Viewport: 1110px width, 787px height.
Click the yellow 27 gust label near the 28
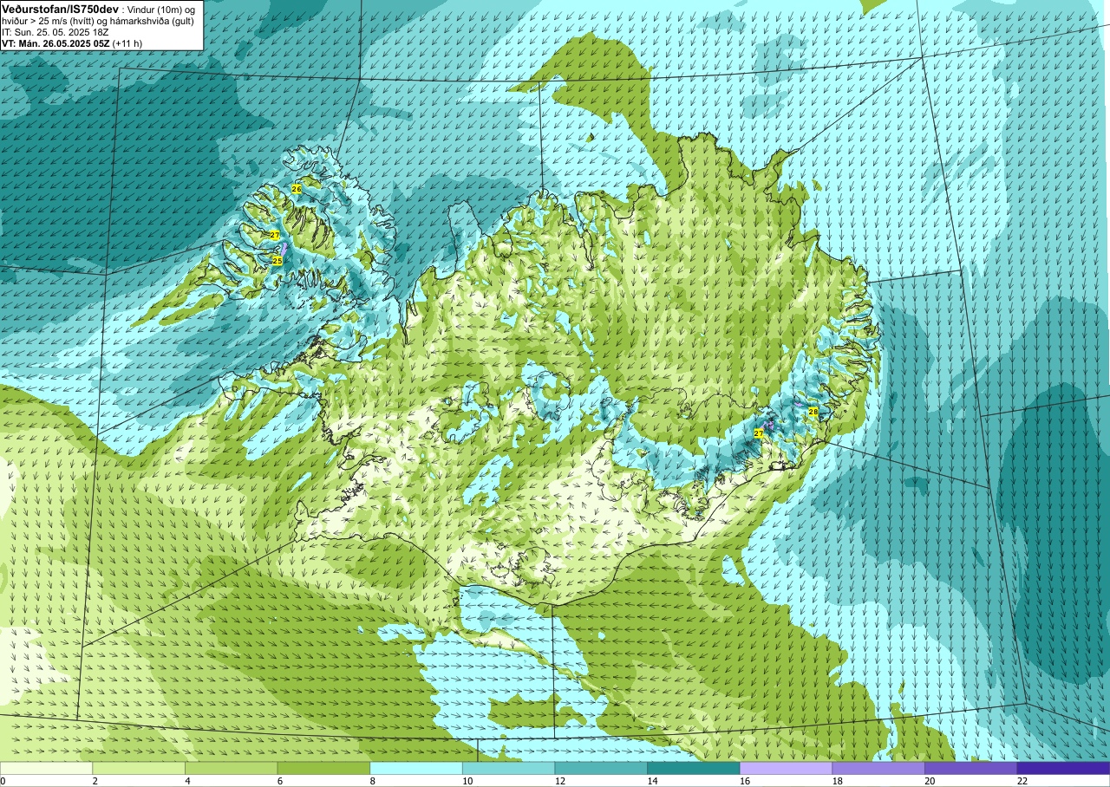tap(759, 433)
